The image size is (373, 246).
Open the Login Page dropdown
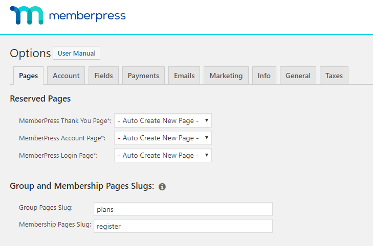[163, 155]
